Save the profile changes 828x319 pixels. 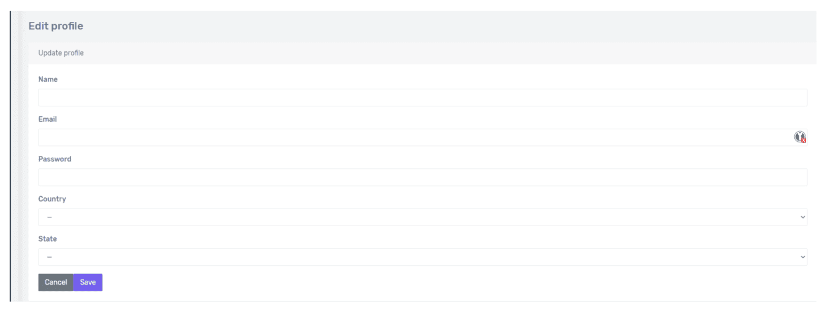coord(88,282)
